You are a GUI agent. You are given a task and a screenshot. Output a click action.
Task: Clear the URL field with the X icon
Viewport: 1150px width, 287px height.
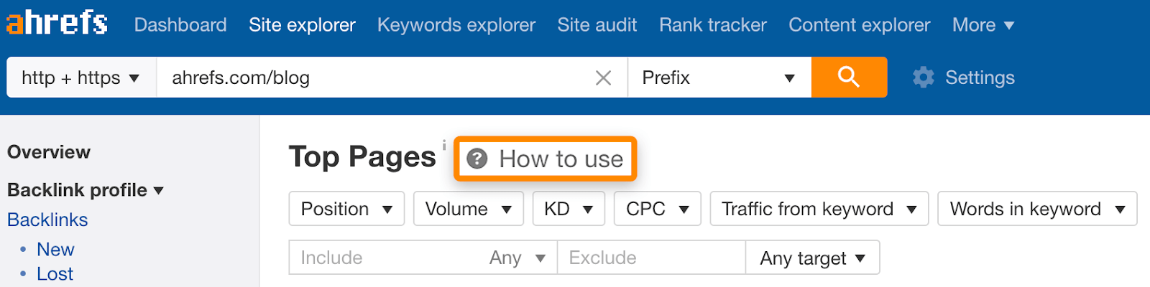click(x=603, y=77)
